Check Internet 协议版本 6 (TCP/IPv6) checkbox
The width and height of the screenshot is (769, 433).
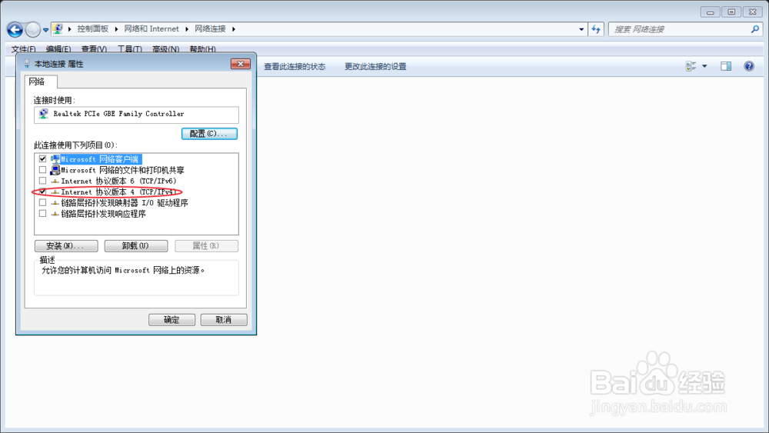coord(42,181)
